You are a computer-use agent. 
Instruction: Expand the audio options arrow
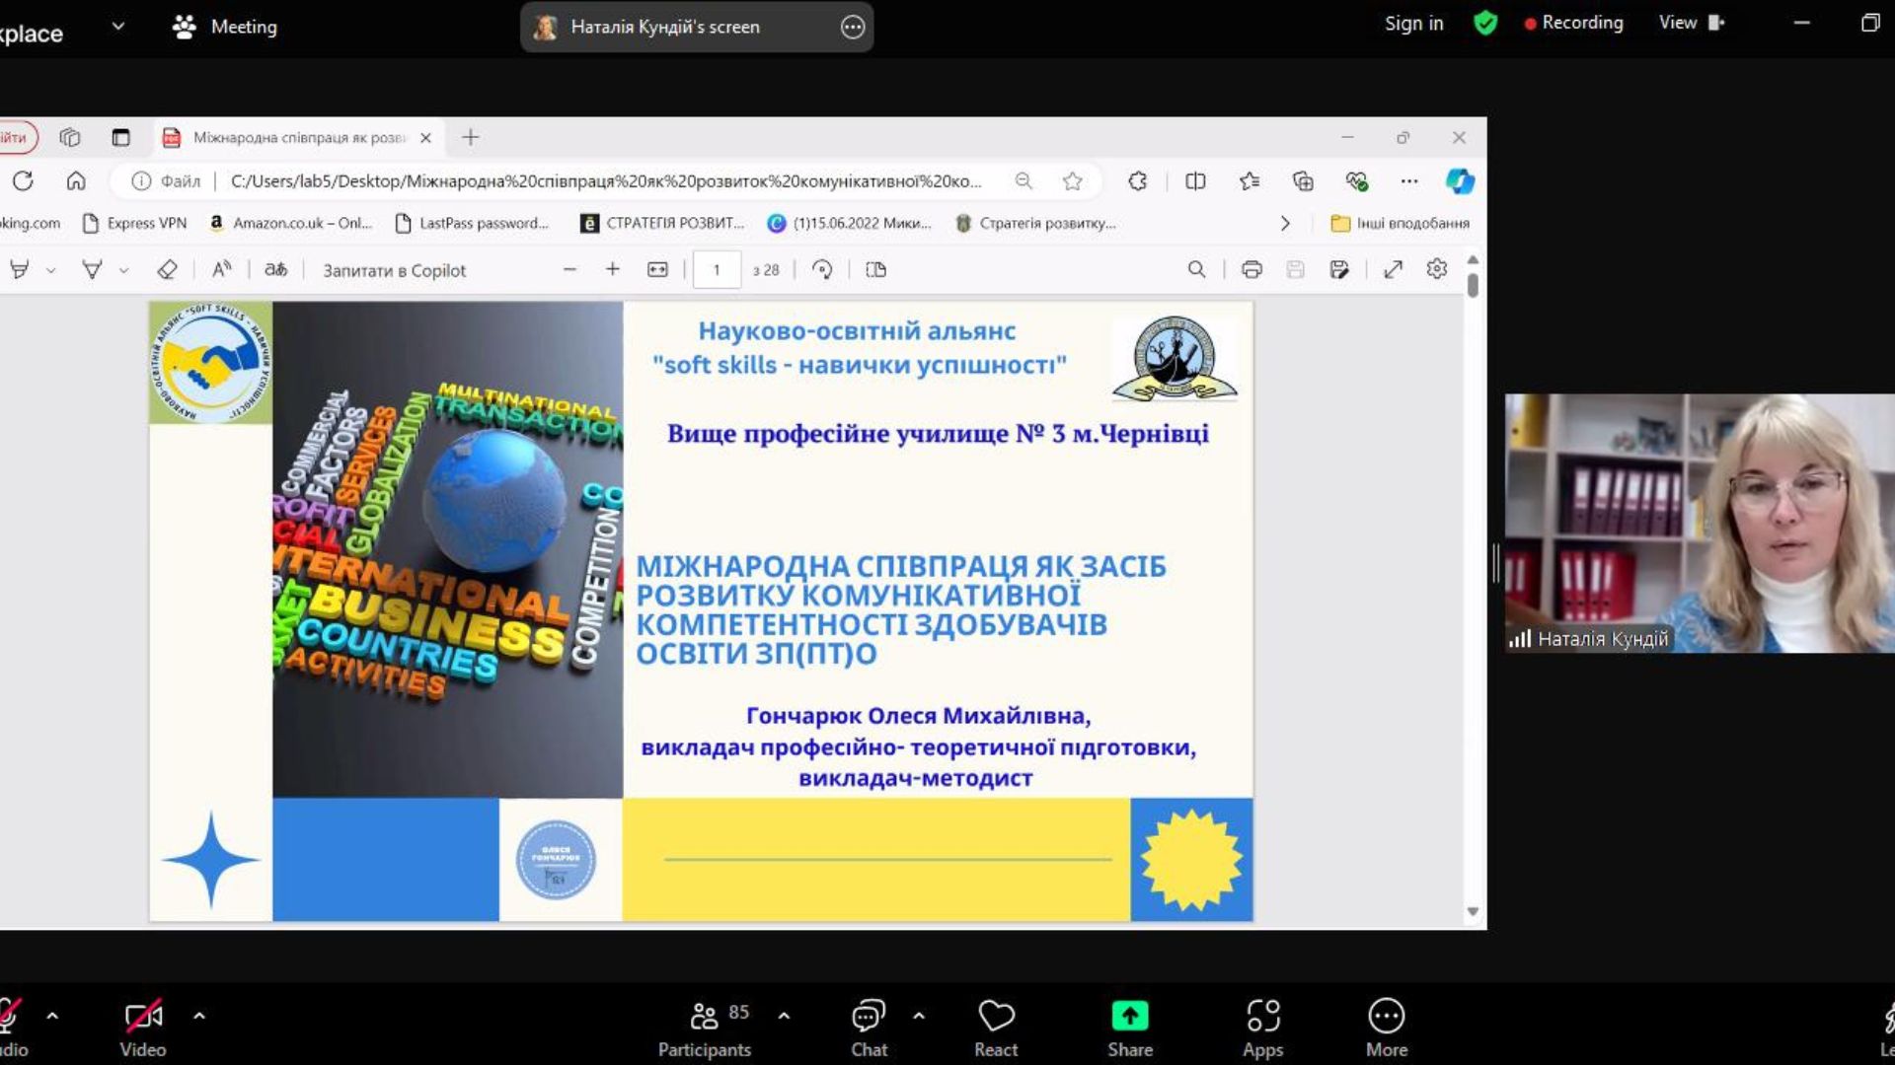(x=52, y=1015)
